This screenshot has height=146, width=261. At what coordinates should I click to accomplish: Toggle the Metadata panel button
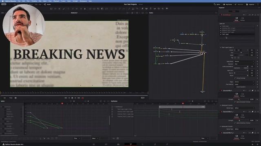click(x=239, y=4)
